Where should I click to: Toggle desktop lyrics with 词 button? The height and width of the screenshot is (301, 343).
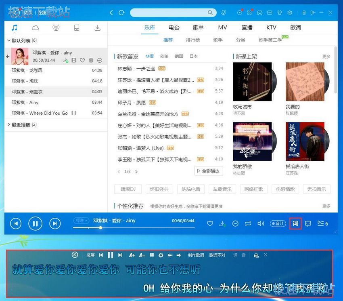pyautogui.click(x=295, y=224)
